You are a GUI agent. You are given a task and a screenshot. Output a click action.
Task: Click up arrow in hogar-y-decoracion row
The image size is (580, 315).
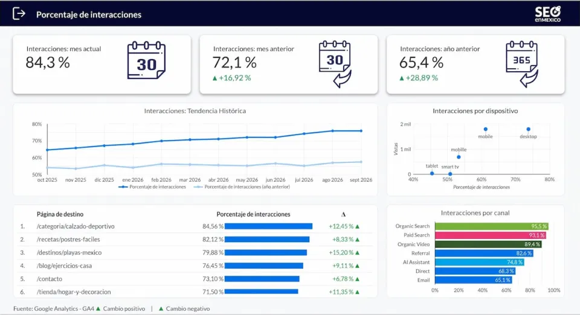(x=357, y=292)
